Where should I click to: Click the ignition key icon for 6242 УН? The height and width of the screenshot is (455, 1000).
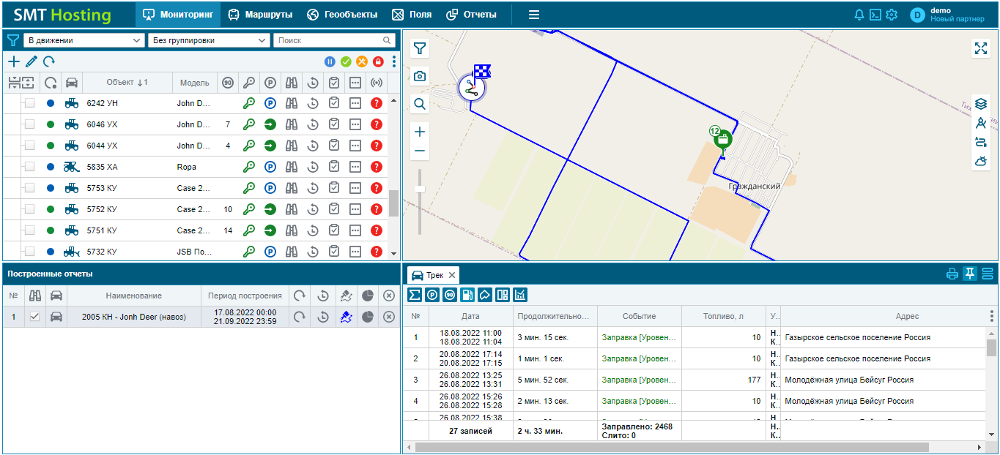[x=249, y=103]
